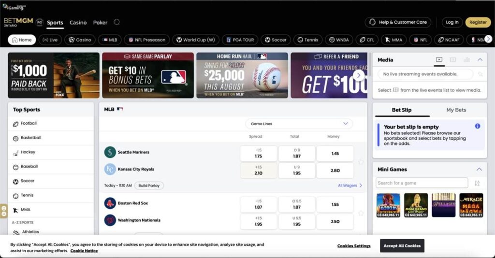Open the NCAAF pill
This screenshot has width=495, height=258.
pos(449,40)
